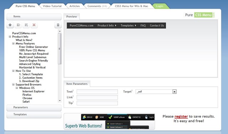Select the Preview tab
This screenshot has width=228, height=134.
(x=72, y=17)
